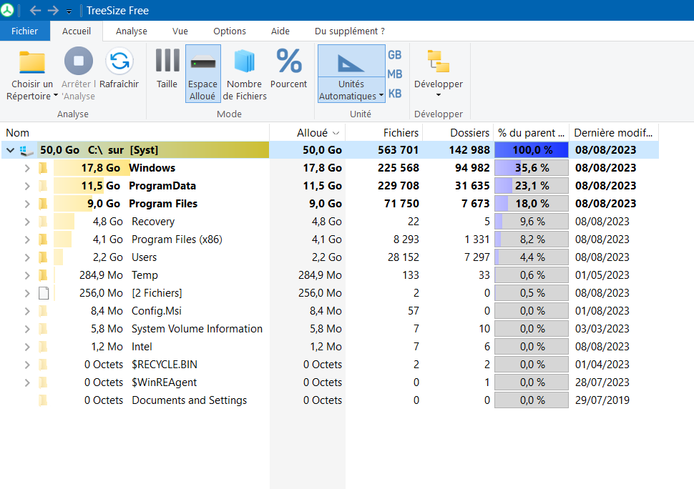
Task: Expand the Temp folder
Action: (27, 275)
